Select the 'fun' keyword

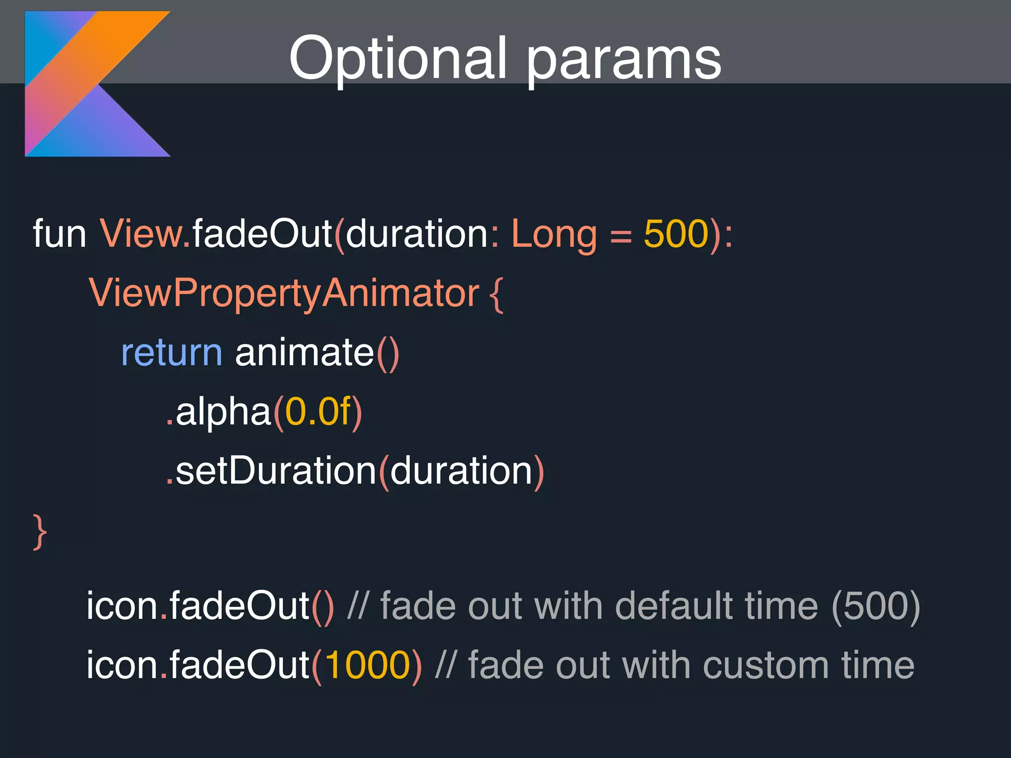[59, 234]
